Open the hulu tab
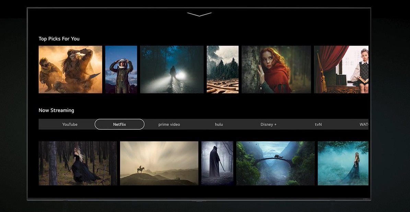This screenshot has height=212, width=410. pyautogui.click(x=219, y=124)
